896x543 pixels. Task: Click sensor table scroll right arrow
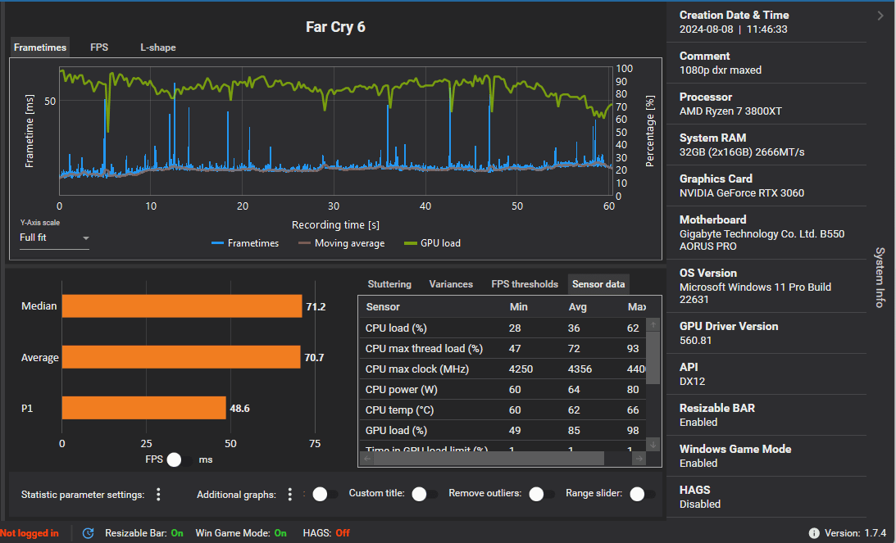(639, 459)
